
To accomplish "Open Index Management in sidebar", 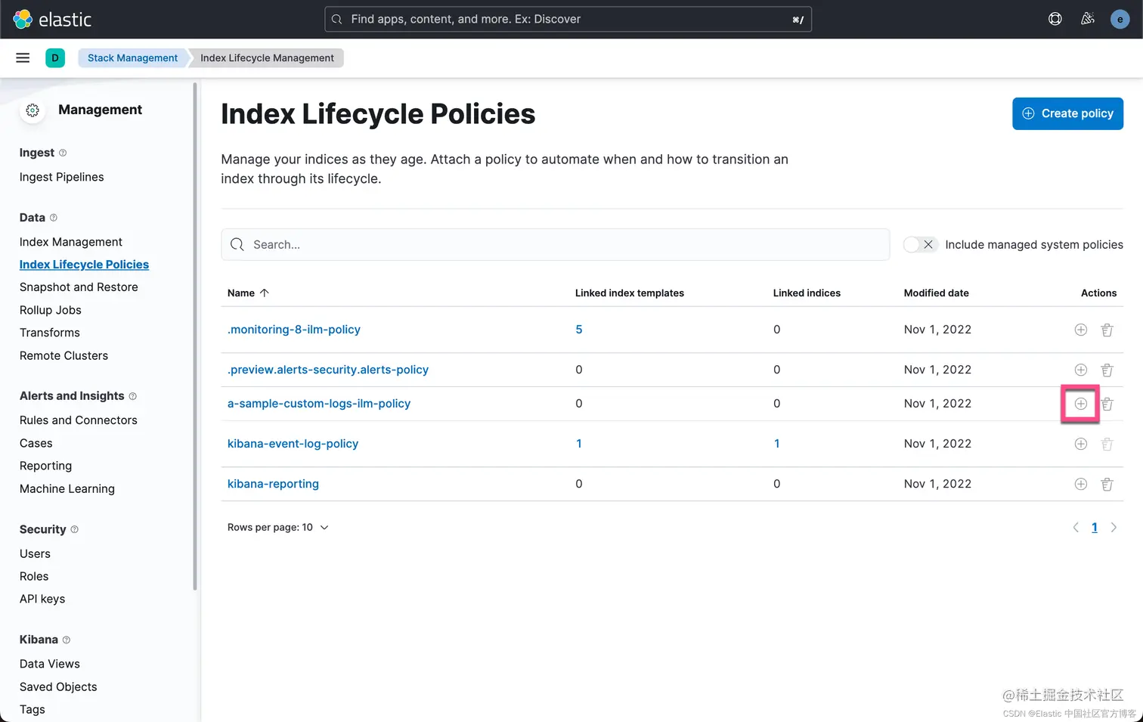I will [71, 242].
